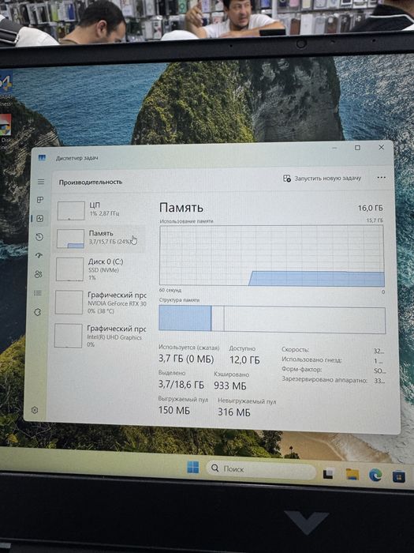Click the 16,0 ГБ total memory value

(x=371, y=208)
